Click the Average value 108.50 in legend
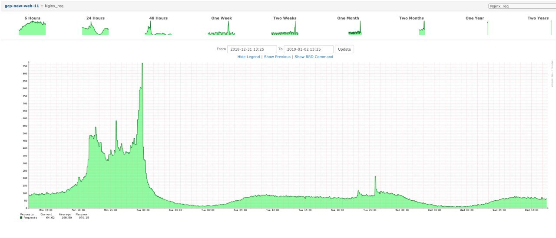 click(66, 218)
